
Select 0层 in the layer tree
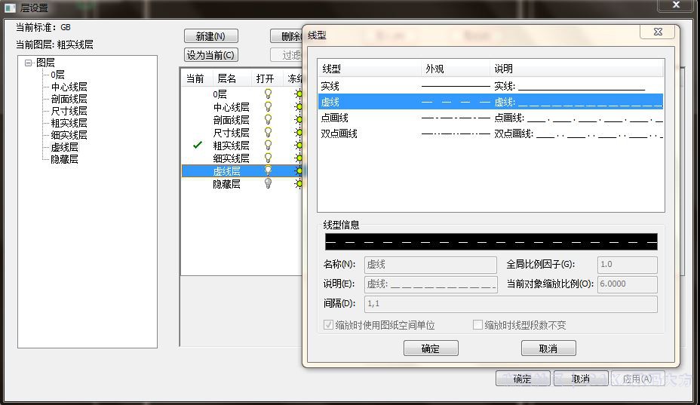[x=57, y=75]
